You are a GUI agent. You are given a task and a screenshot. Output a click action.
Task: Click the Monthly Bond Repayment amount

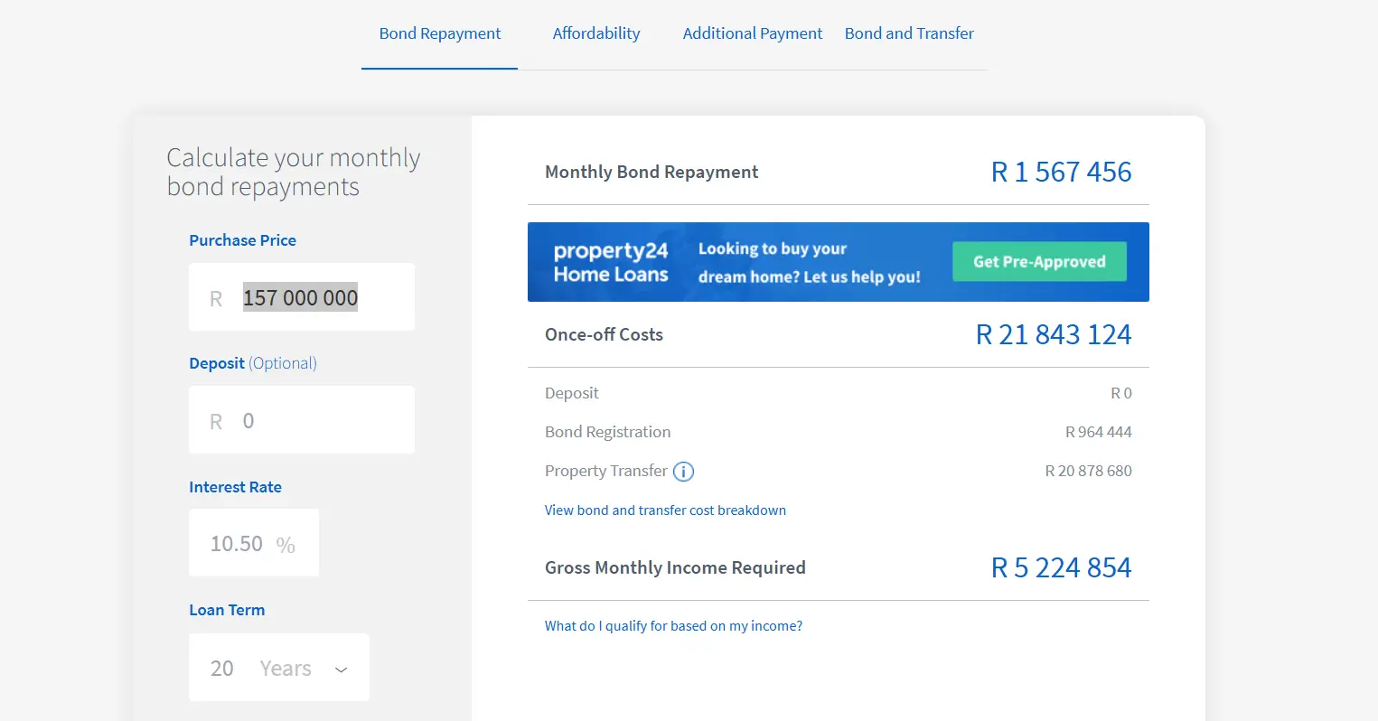point(1061,173)
